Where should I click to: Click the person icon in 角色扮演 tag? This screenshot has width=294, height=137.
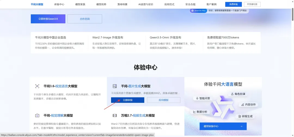pos(232,94)
